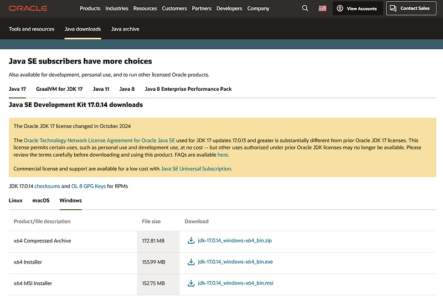The width and height of the screenshot is (443, 300).
Task: Open the Developers menu
Action: pos(229,8)
